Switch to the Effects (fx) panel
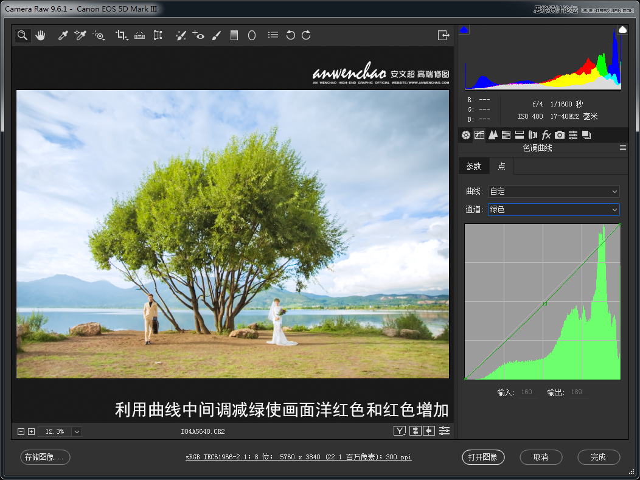 (546, 135)
